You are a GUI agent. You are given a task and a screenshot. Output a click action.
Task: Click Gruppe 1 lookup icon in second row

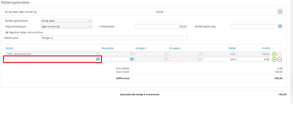(x=166, y=59)
